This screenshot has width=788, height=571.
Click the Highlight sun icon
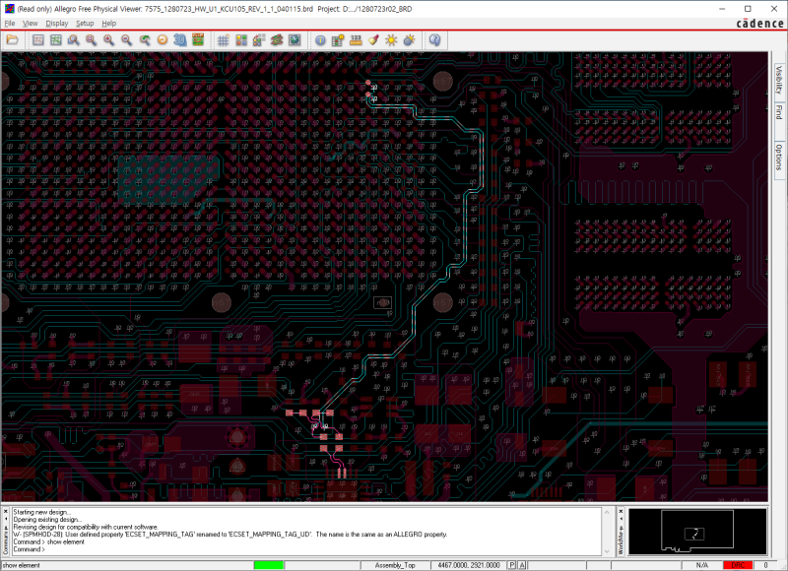pyautogui.click(x=391, y=40)
